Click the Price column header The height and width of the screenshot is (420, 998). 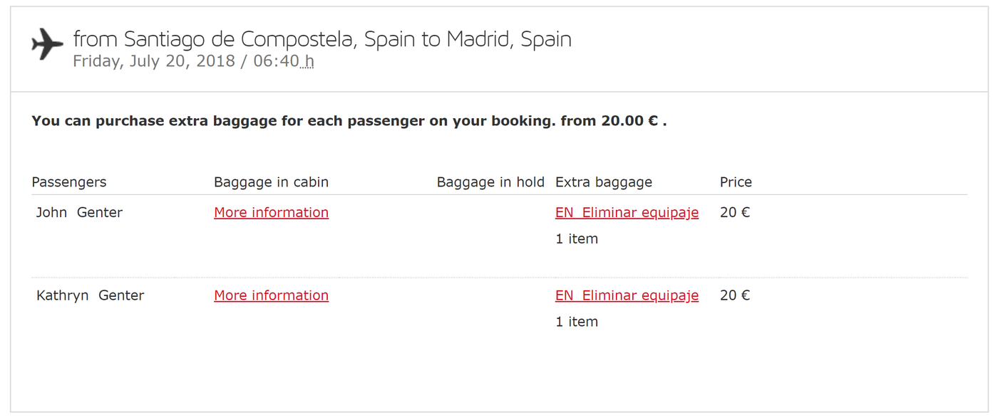pos(736,182)
